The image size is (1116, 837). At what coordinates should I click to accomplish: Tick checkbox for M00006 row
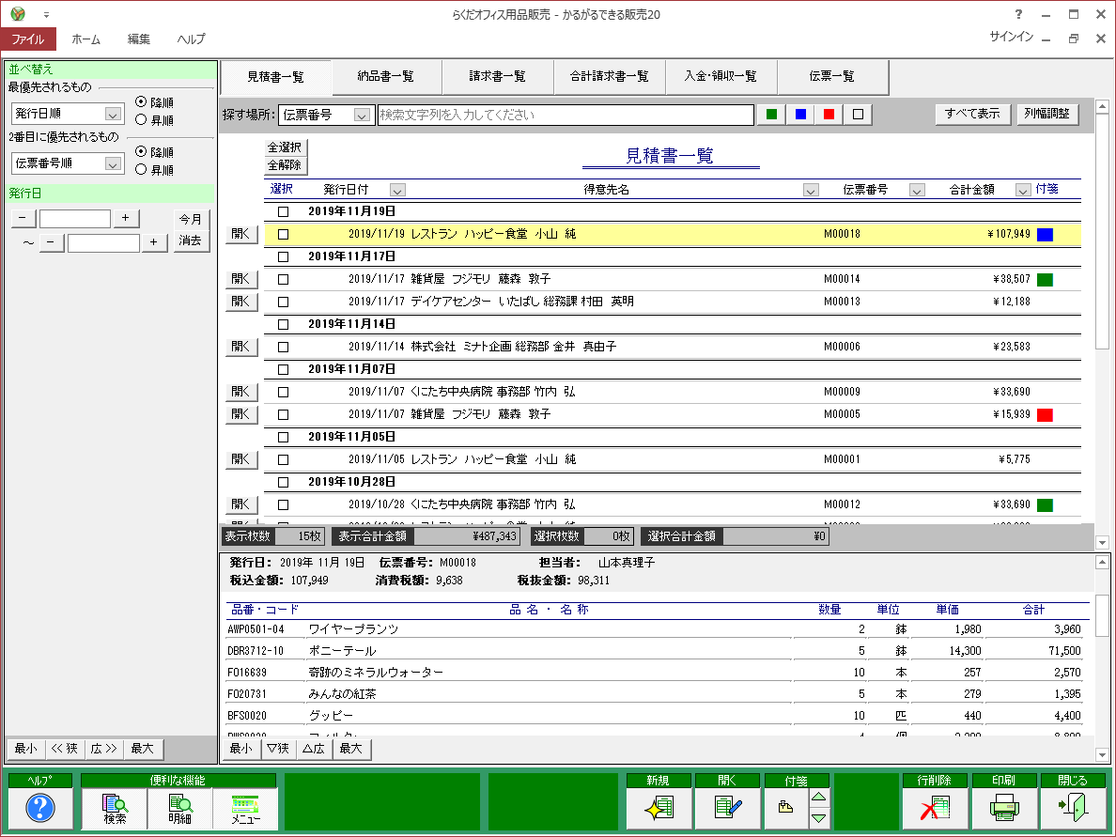coord(284,347)
